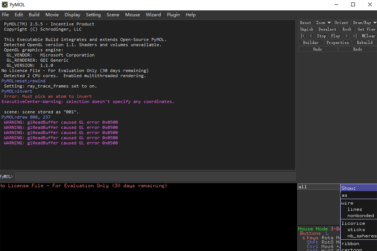
Task: Open the Draw/Ray dropdown
Action: [x=364, y=23]
